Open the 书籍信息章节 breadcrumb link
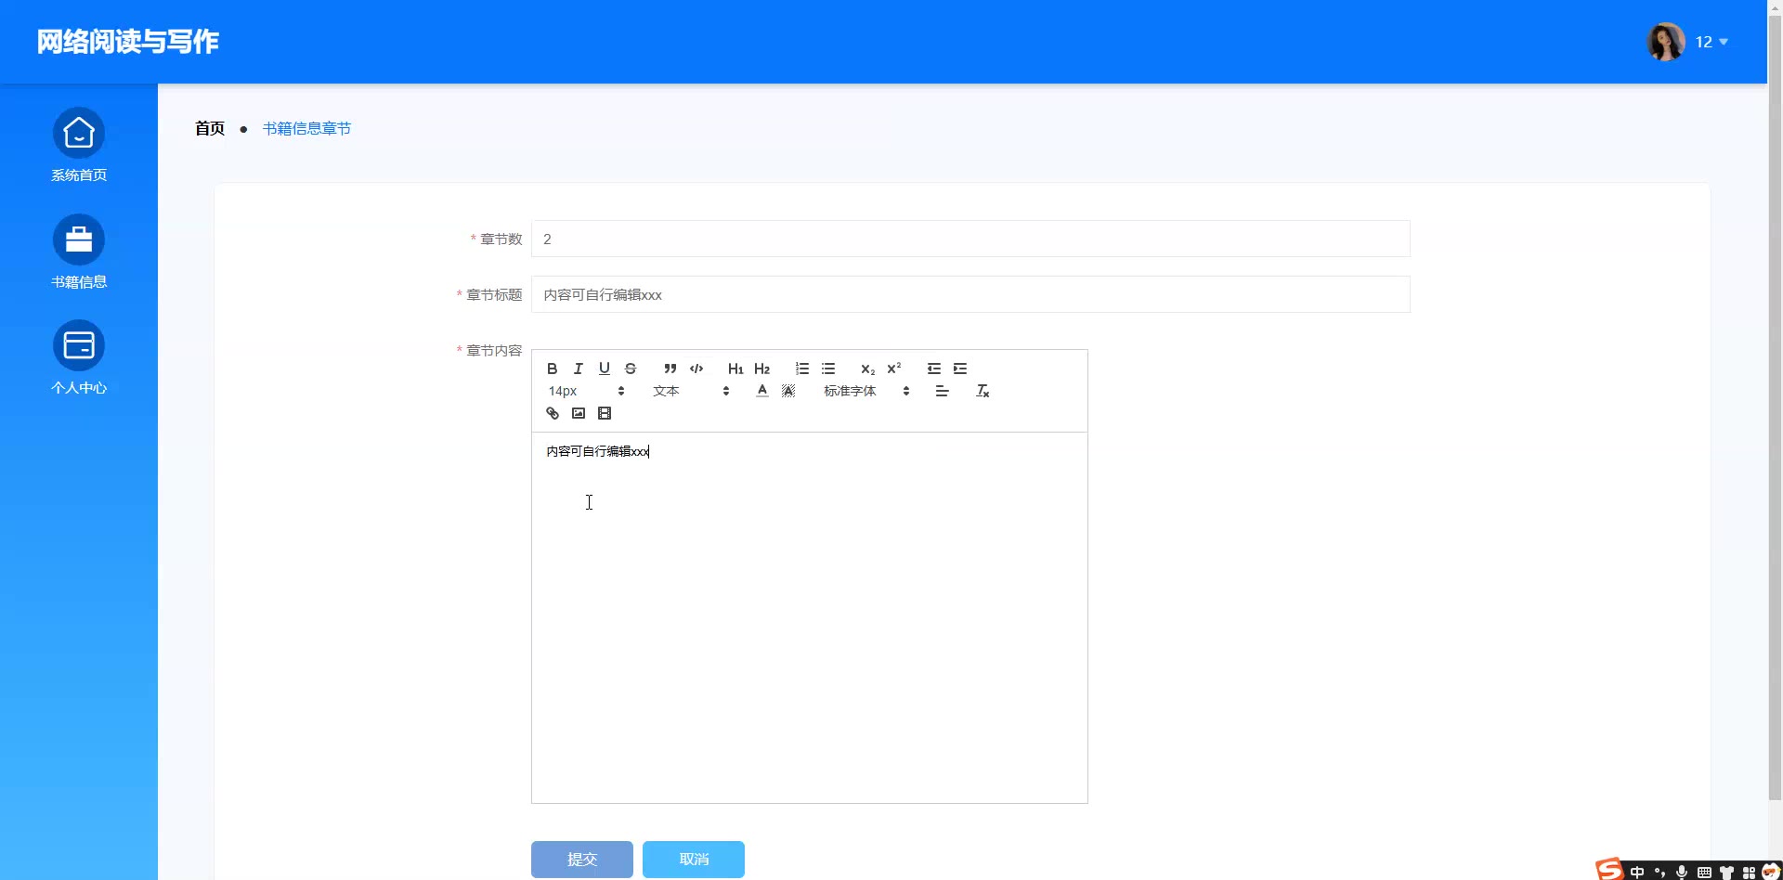 [306, 128]
